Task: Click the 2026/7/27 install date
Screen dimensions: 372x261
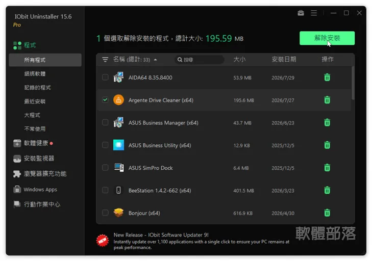Action: pyautogui.click(x=283, y=100)
